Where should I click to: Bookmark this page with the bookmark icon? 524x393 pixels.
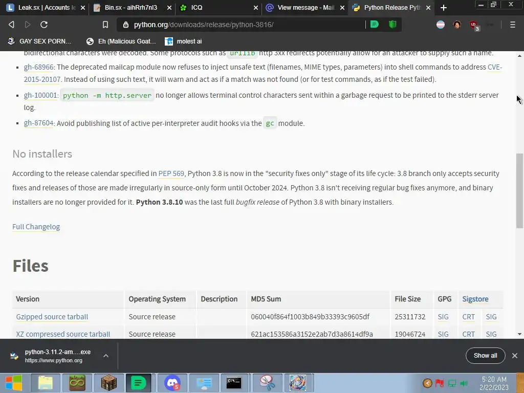tap(105, 25)
